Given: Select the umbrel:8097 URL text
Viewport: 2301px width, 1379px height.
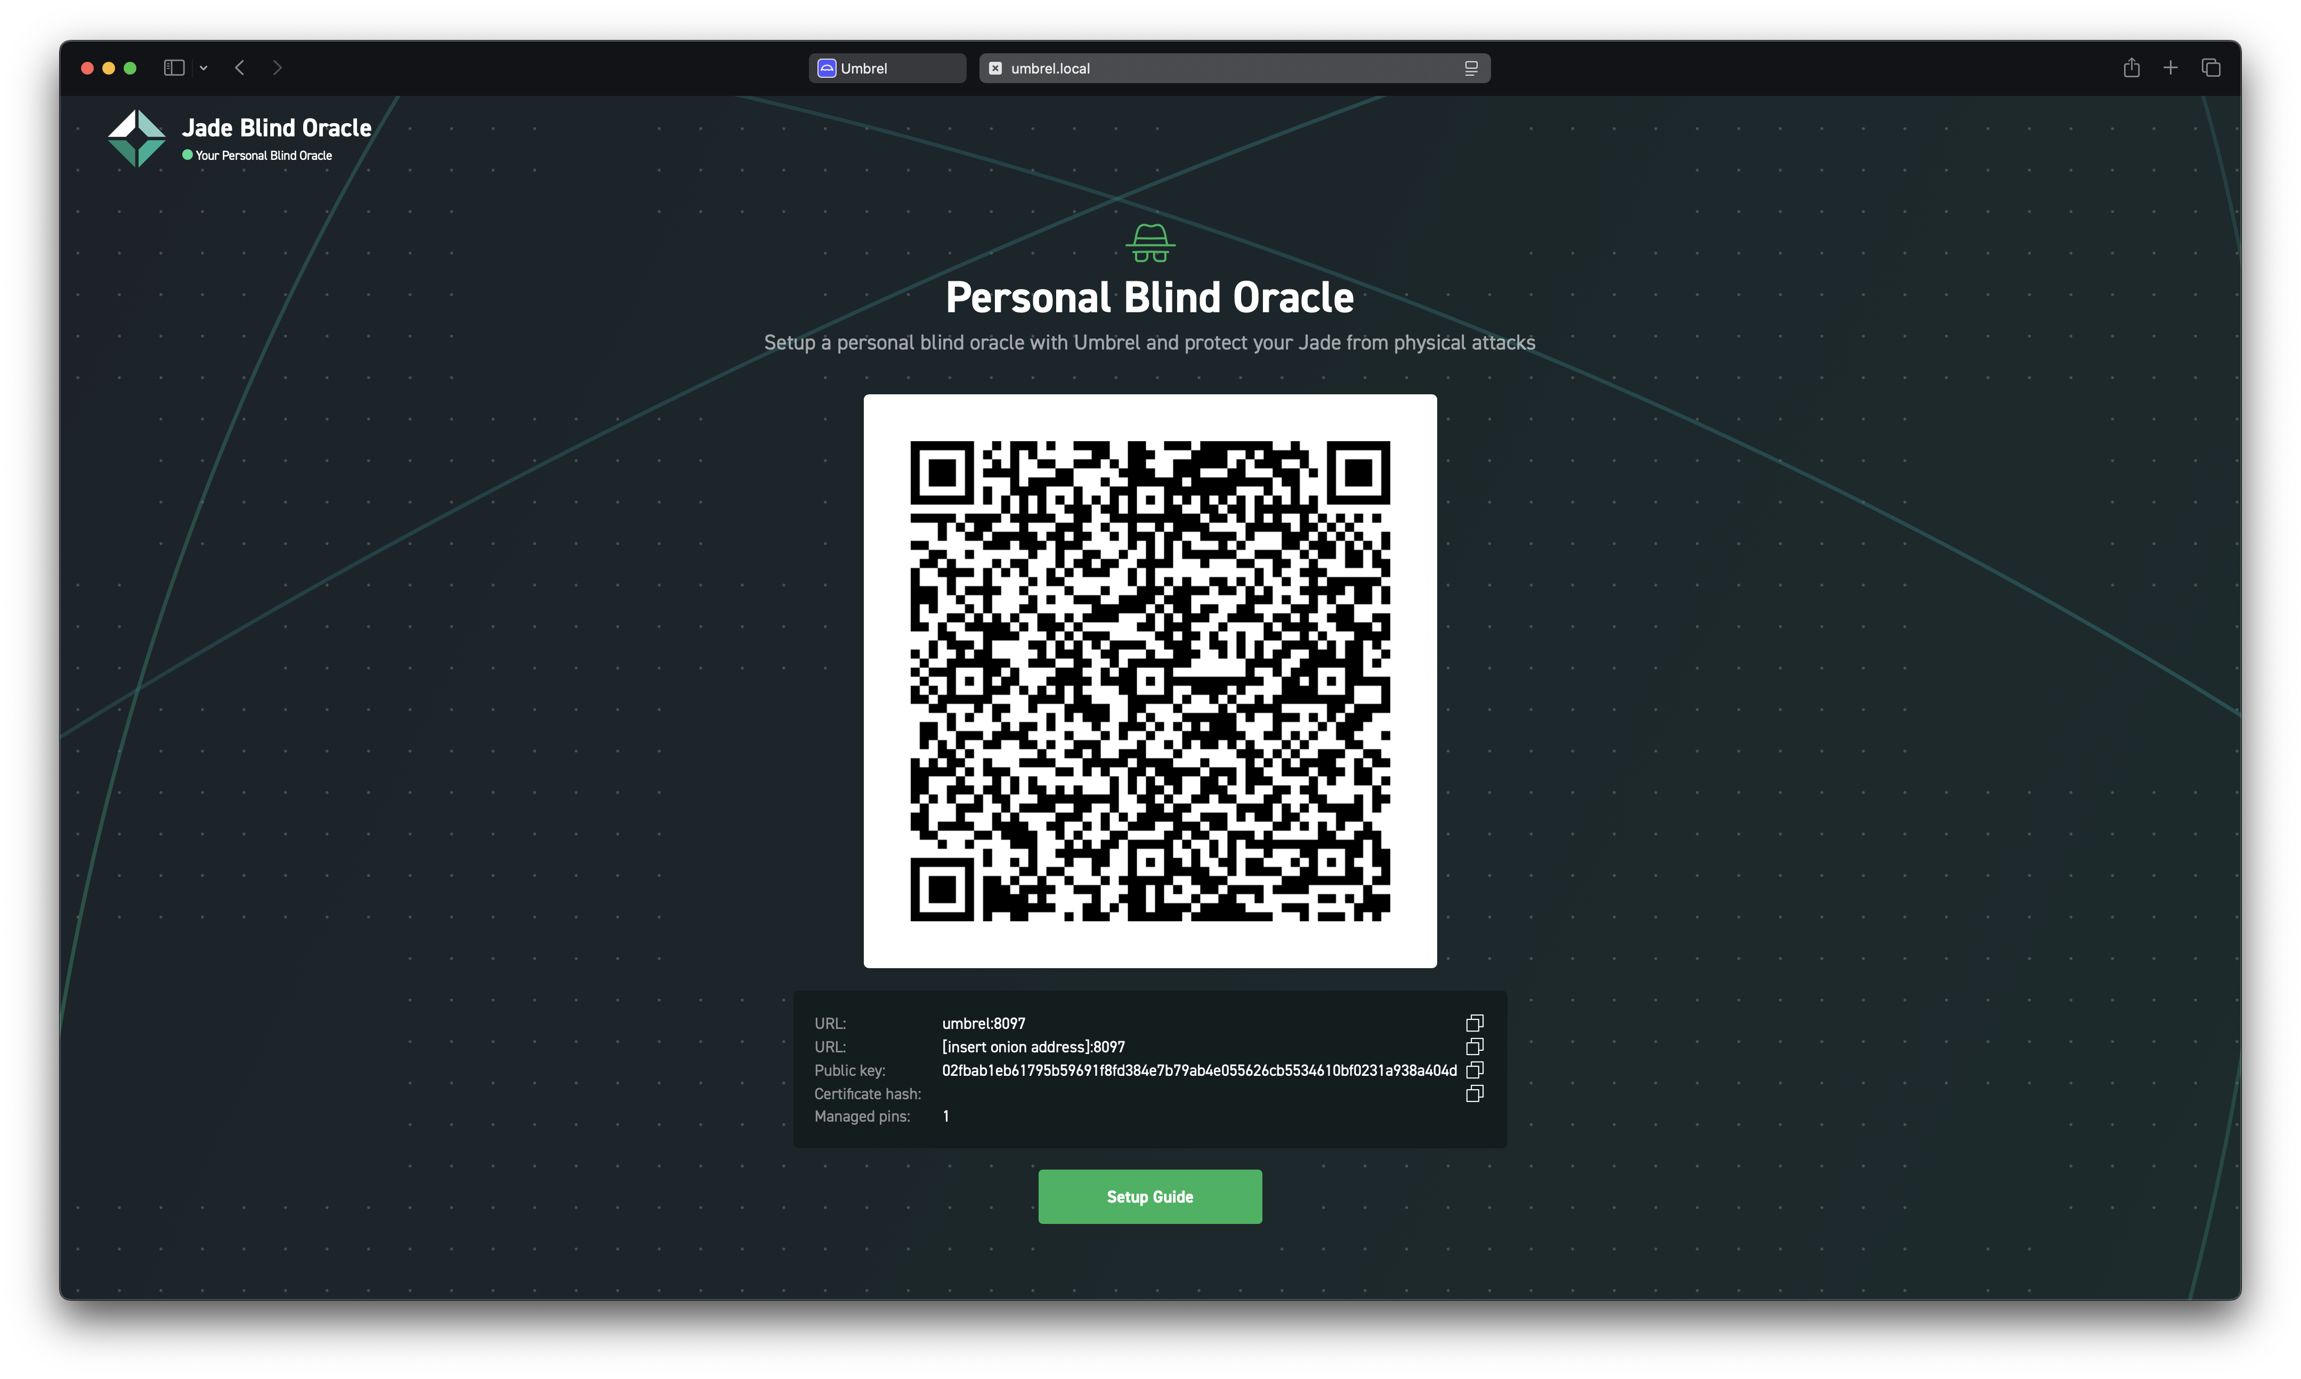Looking at the screenshot, I should (x=983, y=1023).
